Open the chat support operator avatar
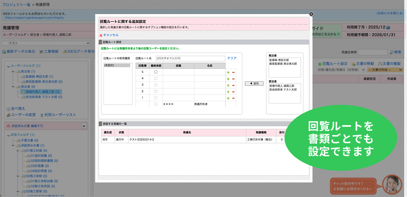Viewport: 407px width, 197px height. pyautogui.click(x=392, y=183)
